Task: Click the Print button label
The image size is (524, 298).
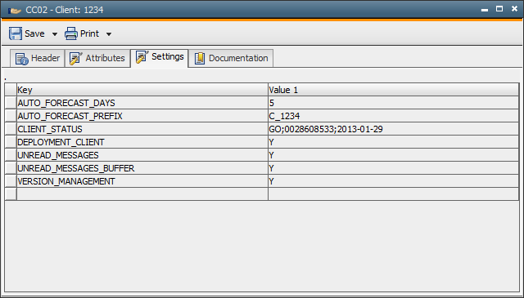Action: 89,33
